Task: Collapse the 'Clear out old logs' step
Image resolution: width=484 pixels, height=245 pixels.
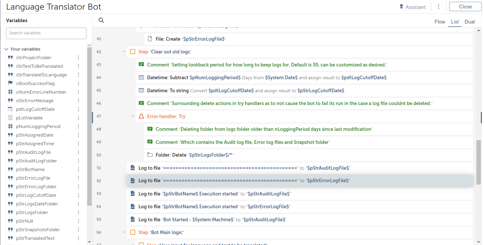Action: pos(124,52)
